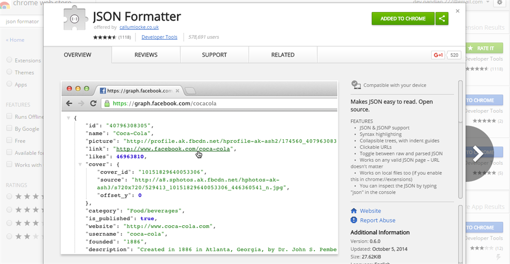Image resolution: width=510 pixels, height=264 pixels.
Task: Click the star rating under the extension title
Action: click(x=105, y=37)
